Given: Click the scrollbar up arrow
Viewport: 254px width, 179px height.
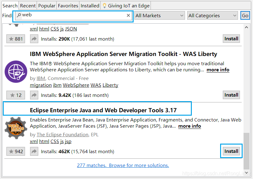Looking at the screenshot, I should click(x=246, y=27).
